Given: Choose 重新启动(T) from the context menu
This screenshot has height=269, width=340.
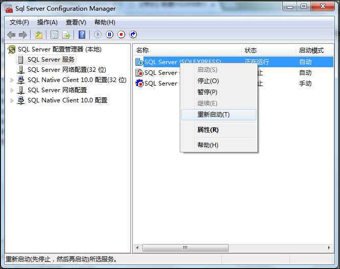Looking at the screenshot, I should point(219,115).
